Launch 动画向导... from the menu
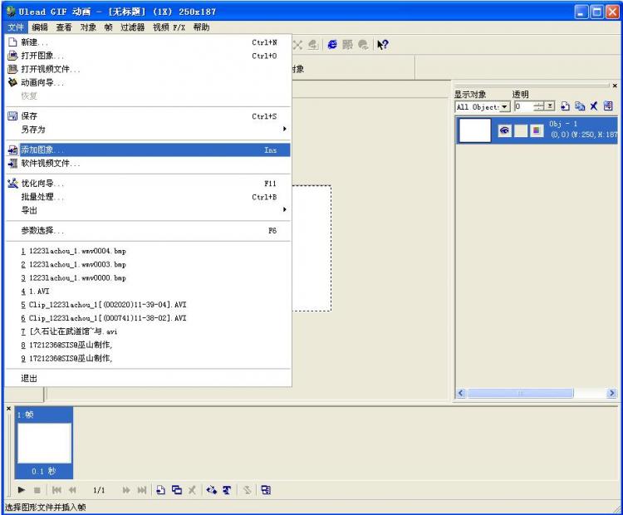This screenshot has width=623, height=515. point(148,83)
